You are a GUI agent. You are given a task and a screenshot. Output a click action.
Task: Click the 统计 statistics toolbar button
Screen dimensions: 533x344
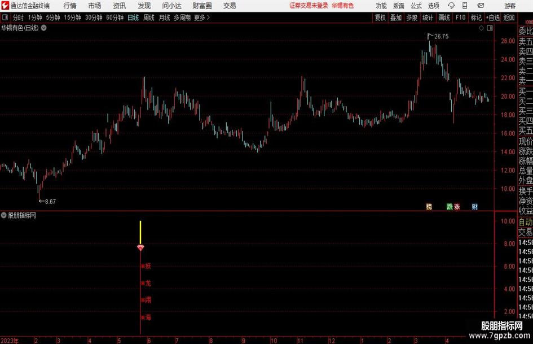point(428,18)
